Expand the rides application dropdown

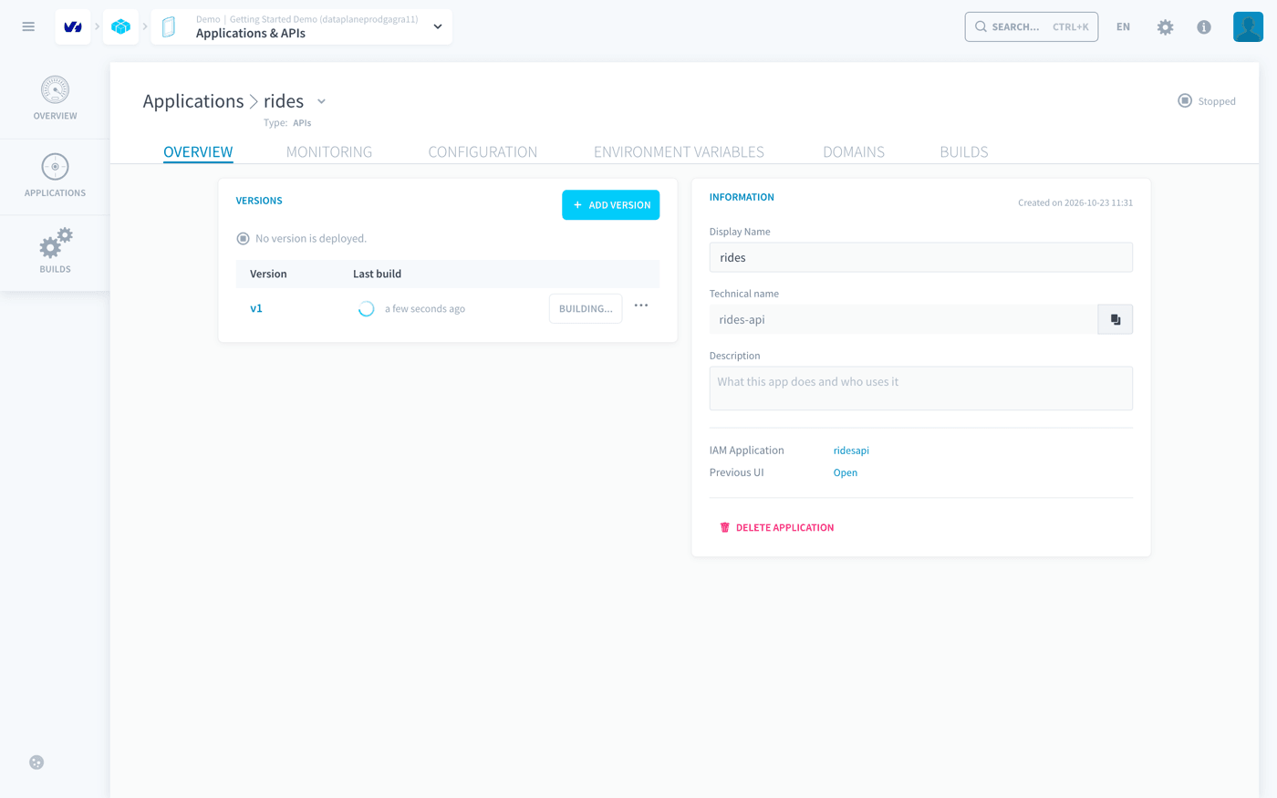click(321, 101)
